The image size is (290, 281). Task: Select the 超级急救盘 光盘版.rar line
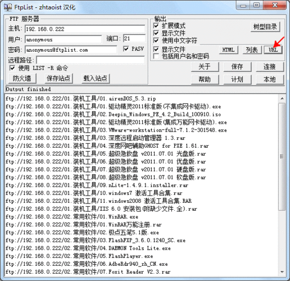106,153
